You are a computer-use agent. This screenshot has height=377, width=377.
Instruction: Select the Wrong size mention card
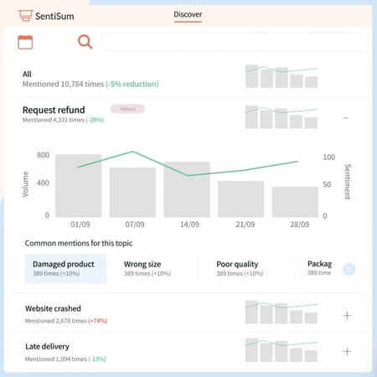[158, 269]
